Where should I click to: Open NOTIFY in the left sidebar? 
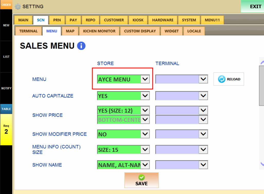pos(6,88)
